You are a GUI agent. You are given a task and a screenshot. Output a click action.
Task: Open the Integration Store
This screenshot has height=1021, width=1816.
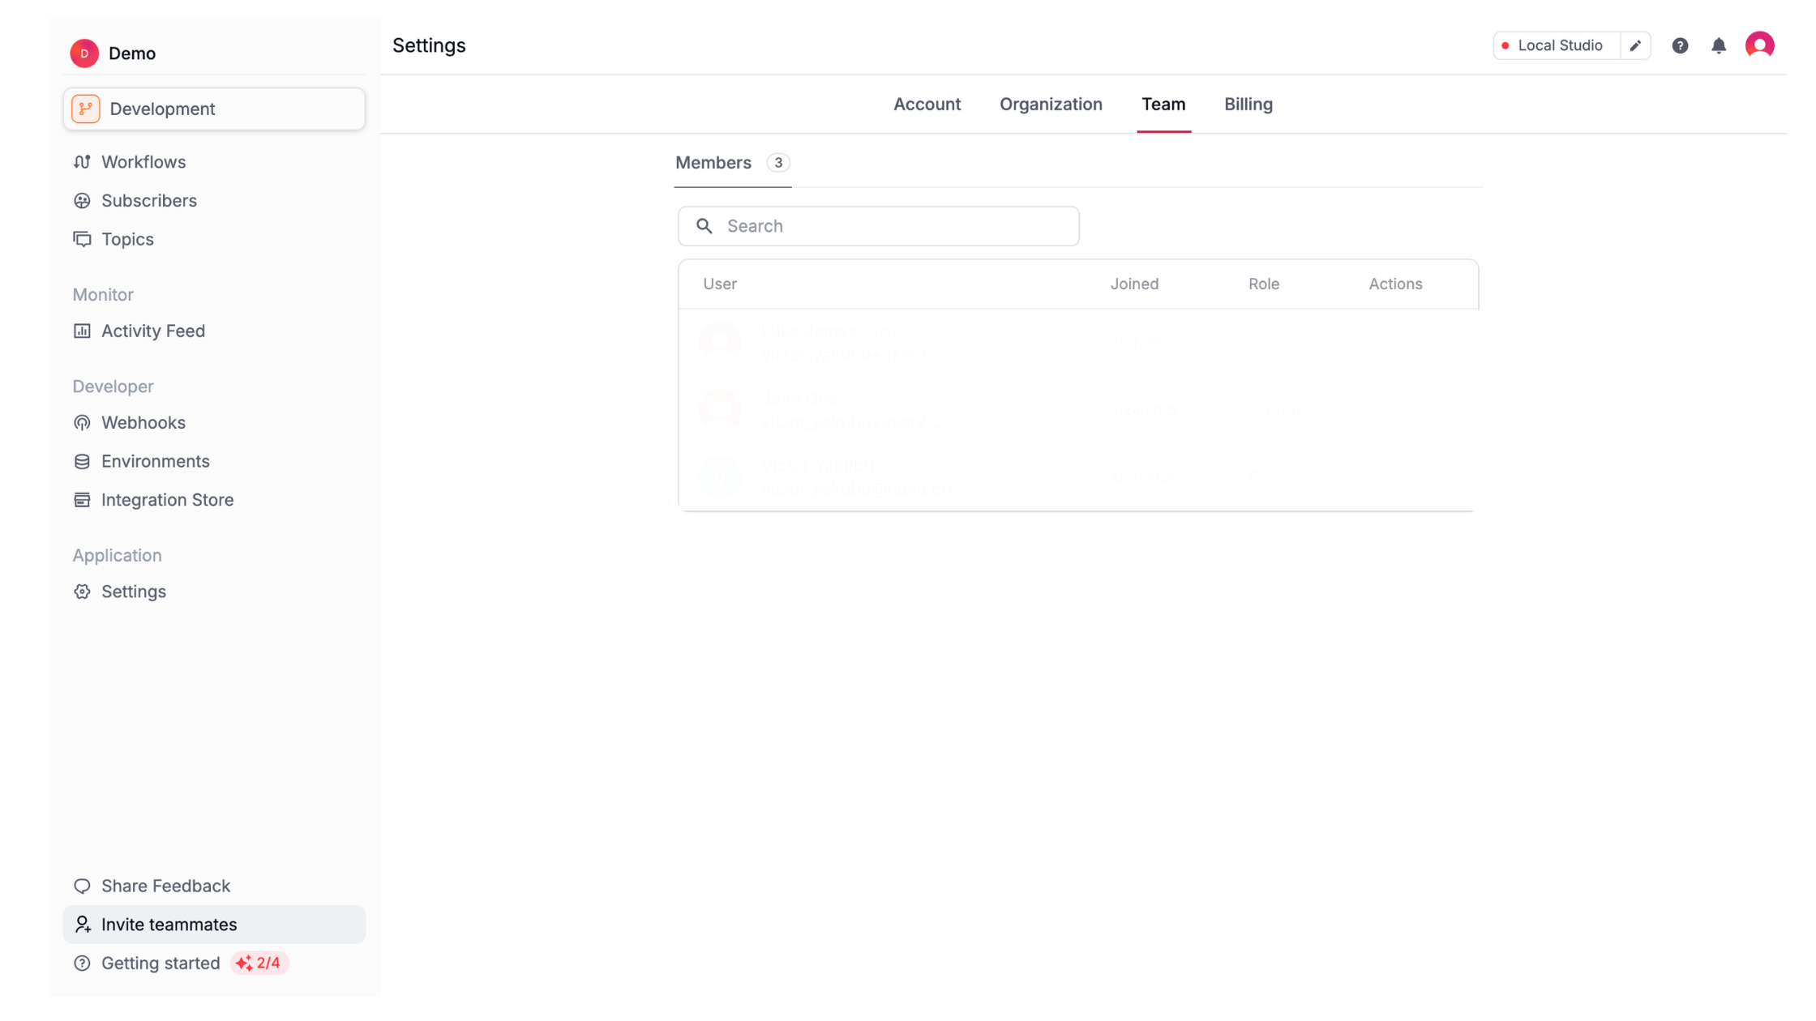coord(168,499)
